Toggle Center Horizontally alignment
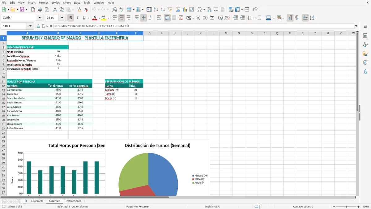The width and height of the screenshot is (371, 209). [122, 18]
